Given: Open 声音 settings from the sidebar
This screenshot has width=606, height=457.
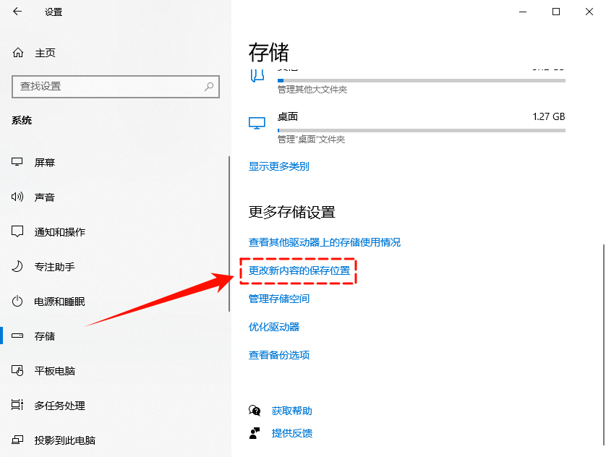Looking at the screenshot, I should coord(18,197).
